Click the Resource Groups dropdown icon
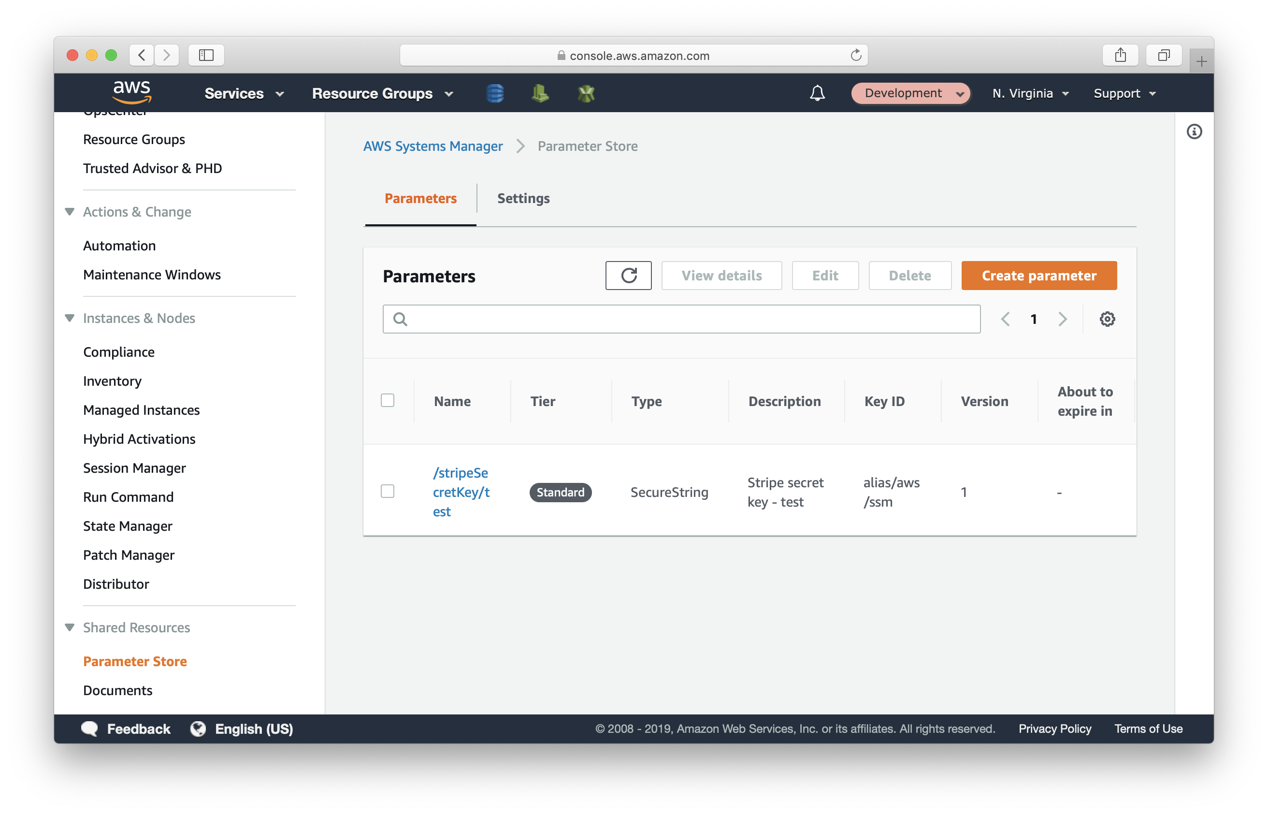1268x815 pixels. pos(452,92)
